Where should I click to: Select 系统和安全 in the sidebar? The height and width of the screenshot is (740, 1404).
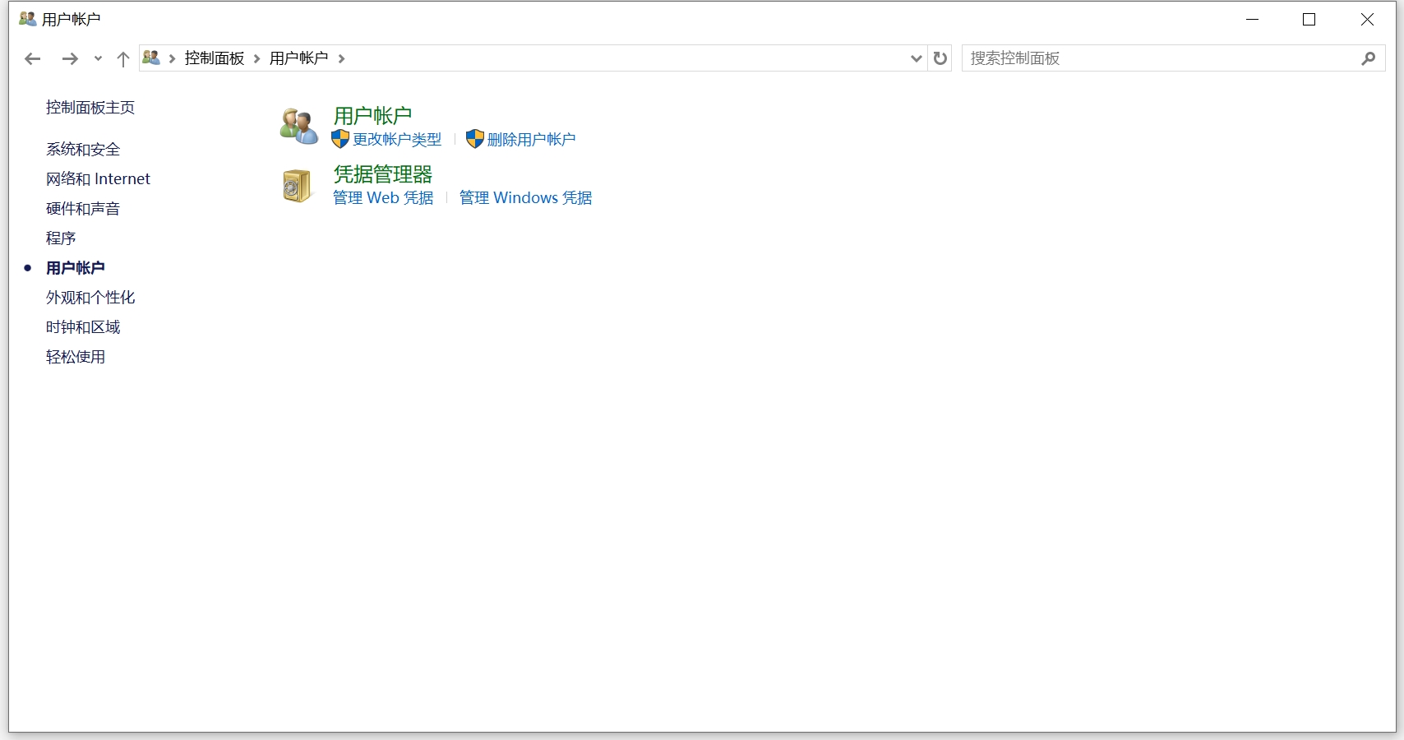pyautogui.click(x=83, y=149)
